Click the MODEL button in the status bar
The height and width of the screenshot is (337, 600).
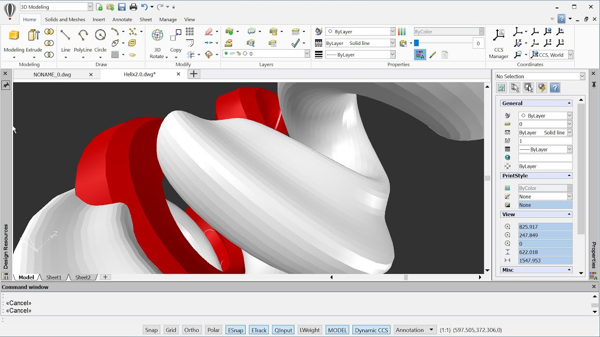click(337, 330)
